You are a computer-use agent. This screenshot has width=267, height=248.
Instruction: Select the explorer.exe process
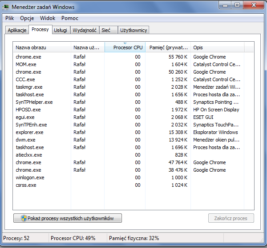pyautogui.click(x=133, y=132)
